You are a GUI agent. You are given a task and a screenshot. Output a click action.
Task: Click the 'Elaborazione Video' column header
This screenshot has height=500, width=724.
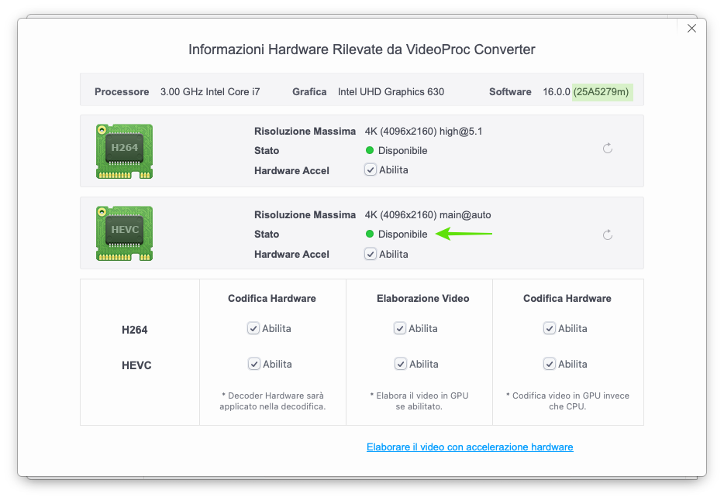[x=423, y=298]
